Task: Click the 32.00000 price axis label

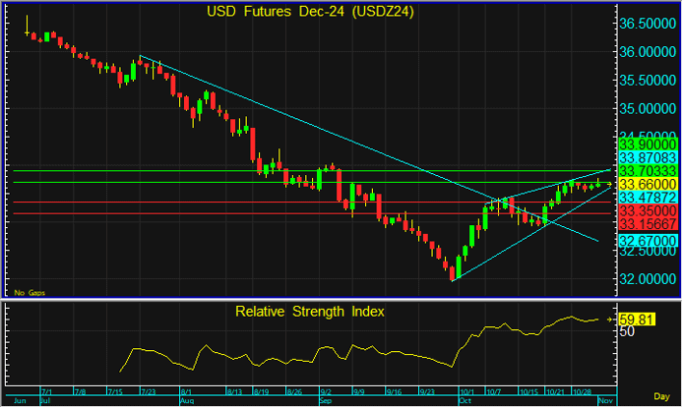Action: pos(648,279)
